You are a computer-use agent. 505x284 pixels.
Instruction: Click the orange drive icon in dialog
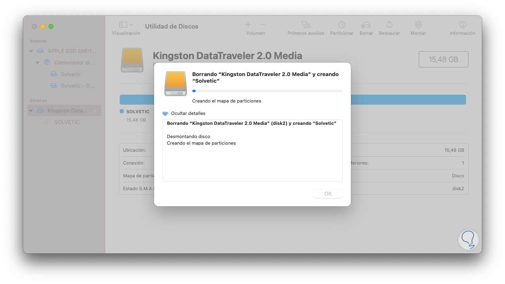(x=175, y=83)
